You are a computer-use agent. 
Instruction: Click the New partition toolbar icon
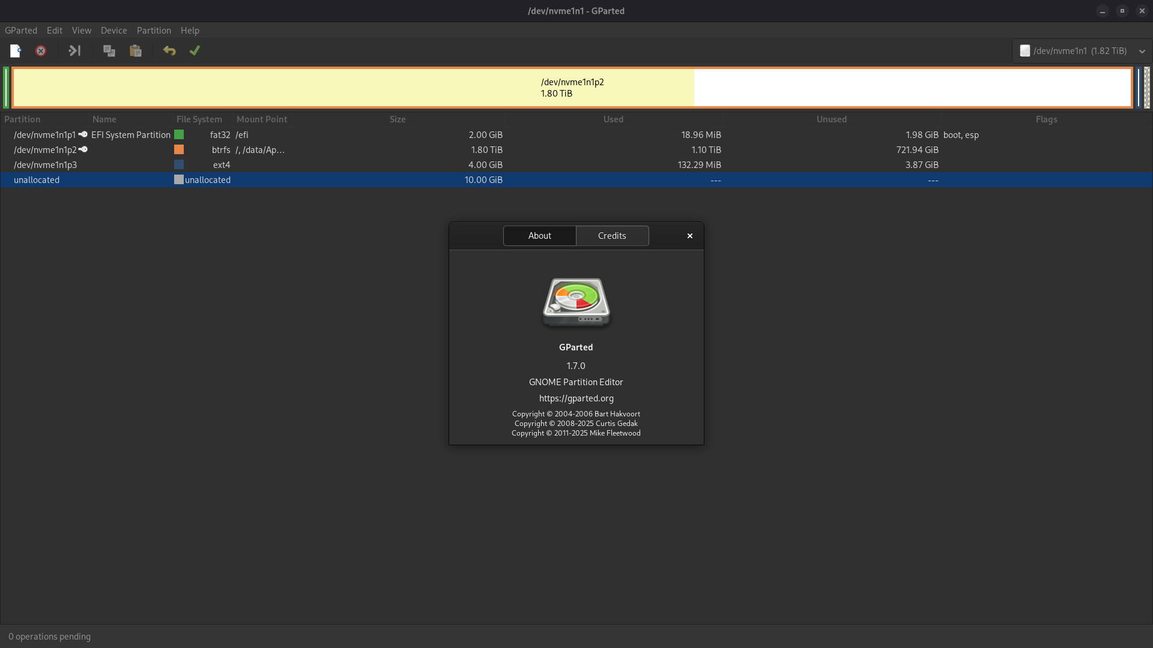[16, 51]
